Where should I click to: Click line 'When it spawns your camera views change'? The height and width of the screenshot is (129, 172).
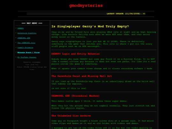pos(102,68)
